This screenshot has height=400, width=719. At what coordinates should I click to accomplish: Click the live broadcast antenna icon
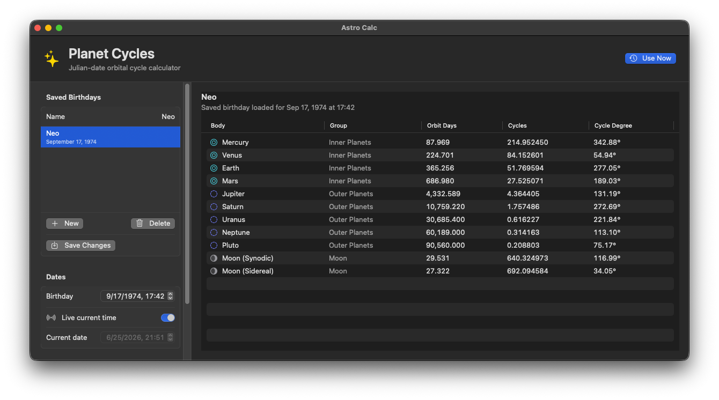click(x=51, y=318)
